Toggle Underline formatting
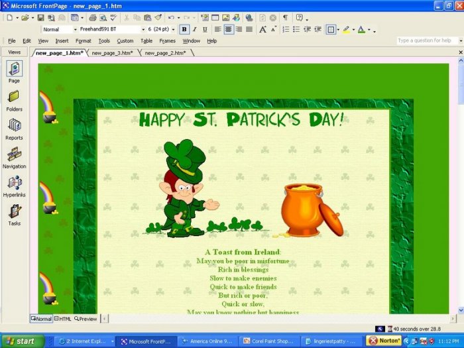Image resolution: width=464 pixels, height=348 pixels. click(x=205, y=29)
